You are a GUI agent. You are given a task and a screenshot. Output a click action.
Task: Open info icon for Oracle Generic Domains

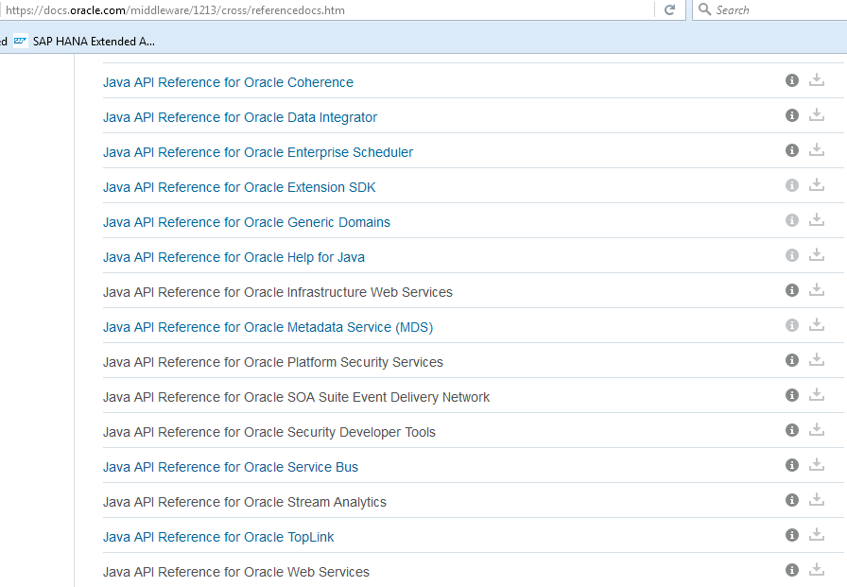pyautogui.click(x=792, y=220)
